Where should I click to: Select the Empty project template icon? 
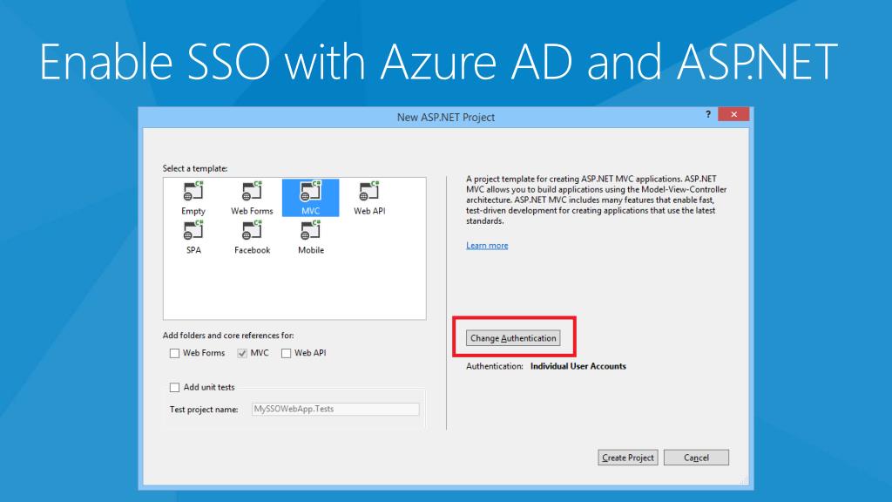tap(193, 192)
